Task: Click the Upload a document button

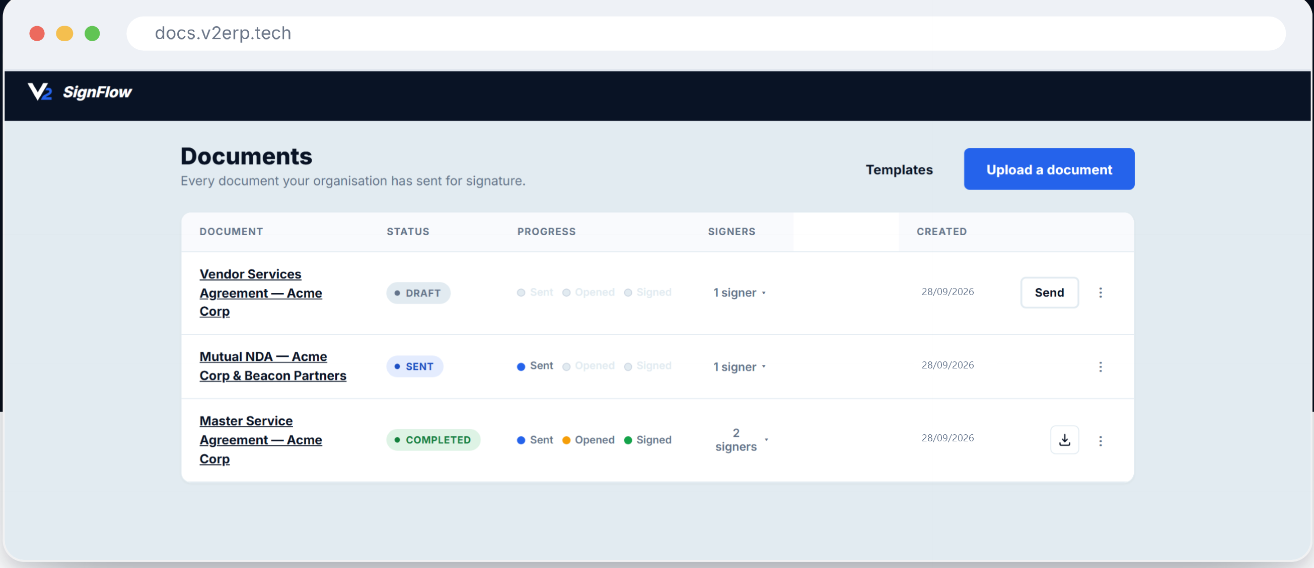Action: tap(1049, 169)
